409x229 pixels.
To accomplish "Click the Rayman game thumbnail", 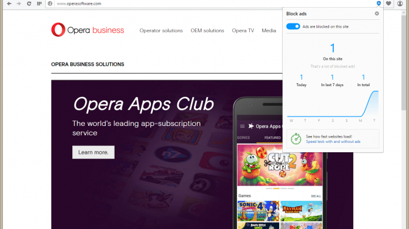I will (301, 211).
